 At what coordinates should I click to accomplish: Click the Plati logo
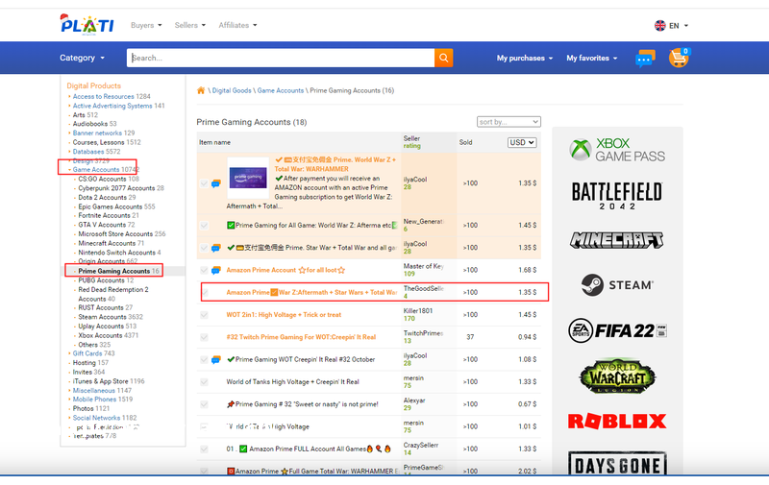87,24
